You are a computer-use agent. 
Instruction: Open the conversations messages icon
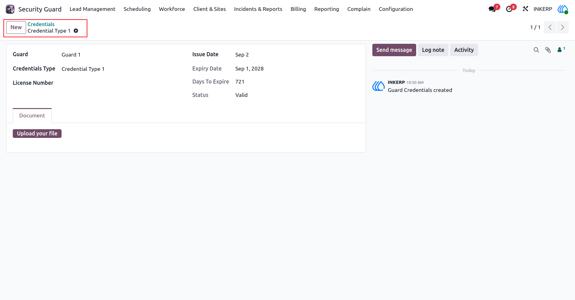tap(492, 9)
